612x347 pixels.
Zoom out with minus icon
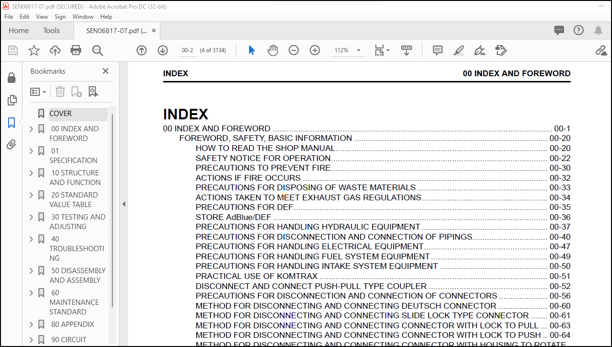click(294, 50)
